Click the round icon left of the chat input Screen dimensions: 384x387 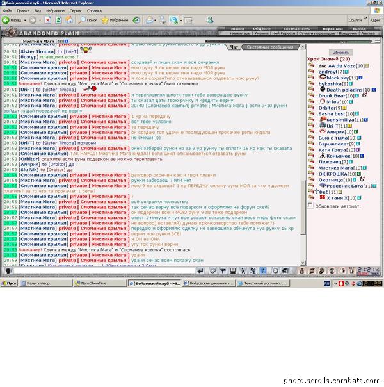click(8, 271)
